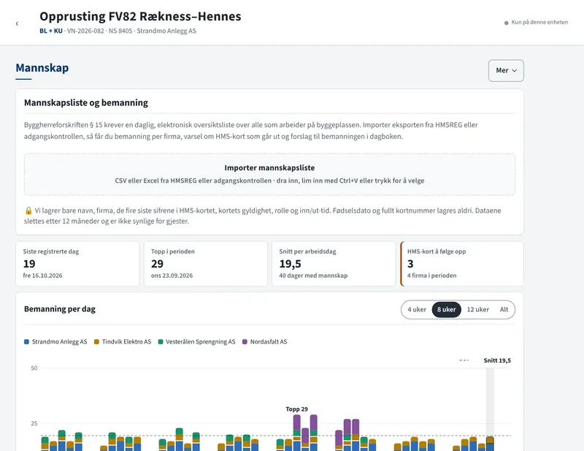Click the 'Vesterålen Sprengning AS' legend label
Viewport: 584px width, 451px height.
point(201,341)
